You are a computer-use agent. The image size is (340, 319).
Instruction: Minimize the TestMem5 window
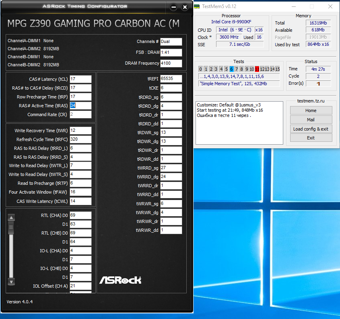pos(294,6)
